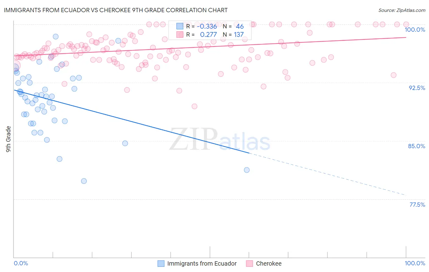The height and width of the screenshot is (272, 429).
Task: Click the 9th Grade y-axis label
Action: [9, 139]
